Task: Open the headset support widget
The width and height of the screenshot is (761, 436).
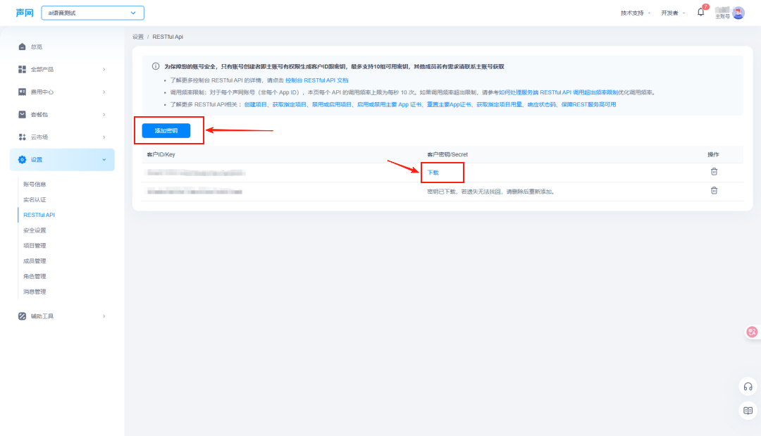Action: click(x=748, y=387)
